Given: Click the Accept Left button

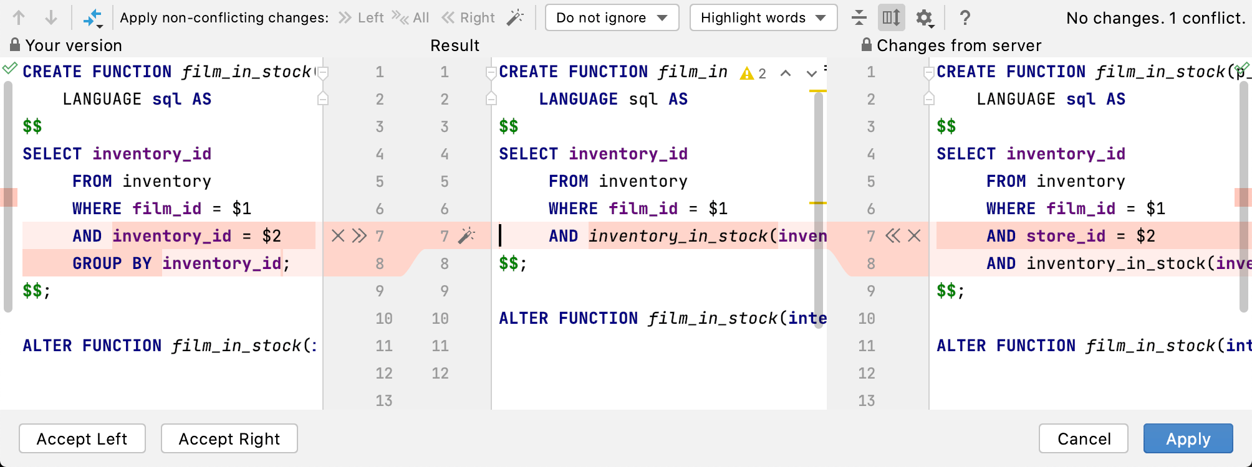Looking at the screenshot, I should [x=82, y=439].
